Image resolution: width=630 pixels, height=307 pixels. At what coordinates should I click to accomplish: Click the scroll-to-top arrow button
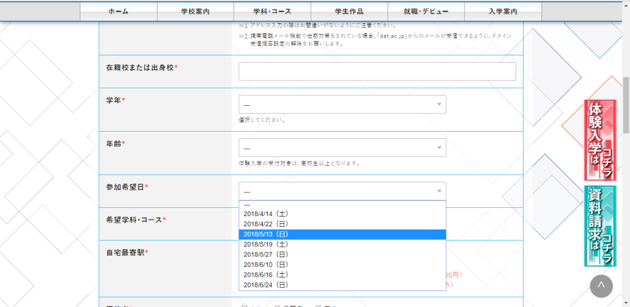[601, 285]
